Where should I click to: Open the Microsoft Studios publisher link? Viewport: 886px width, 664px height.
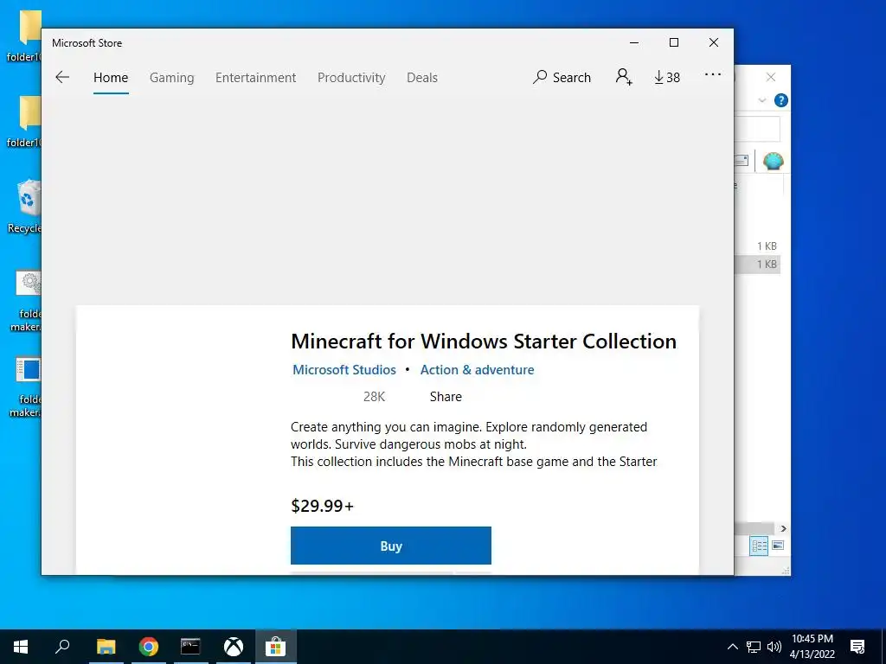pyautogui.click(x=344, y=370)
